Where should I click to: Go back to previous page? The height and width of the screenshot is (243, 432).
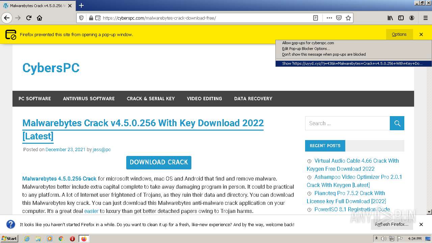click(x=6, y=18)
